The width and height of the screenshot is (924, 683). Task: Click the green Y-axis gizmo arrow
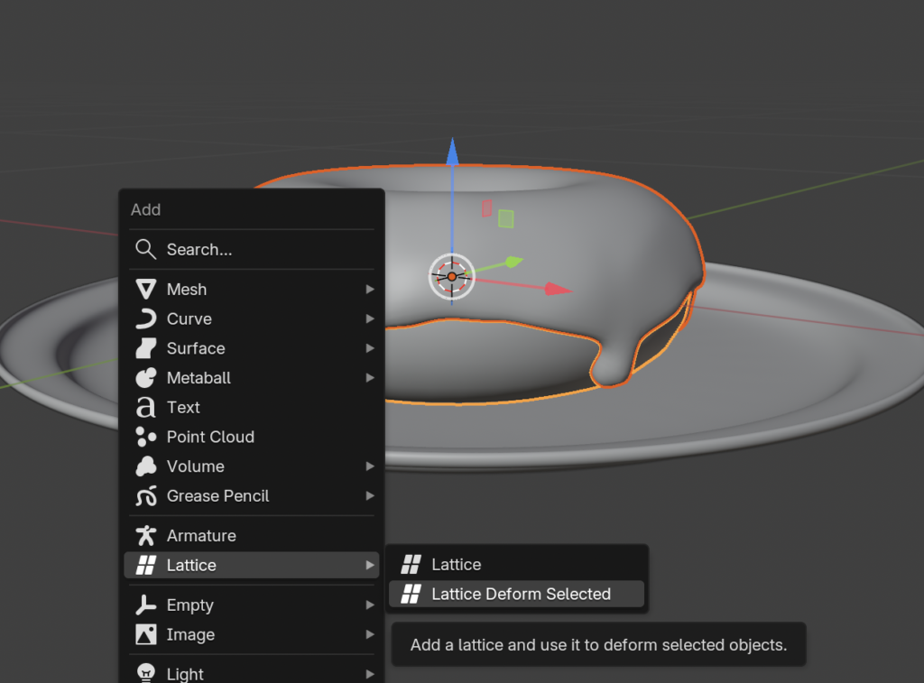tap(513, 262)
